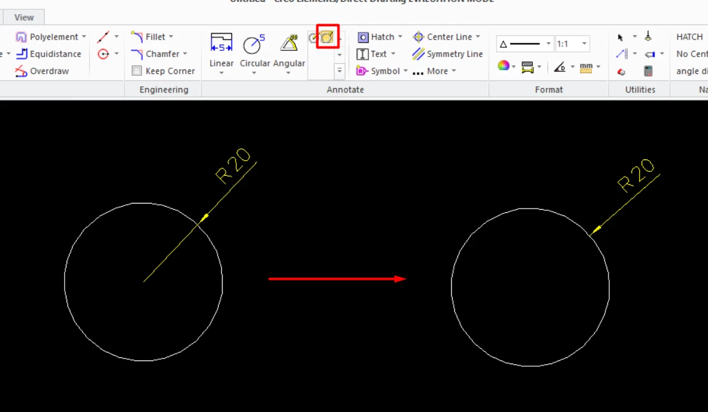
Task: Select the Chamfer tool icon
Action: pyautogui.click(x=137, y=54)
